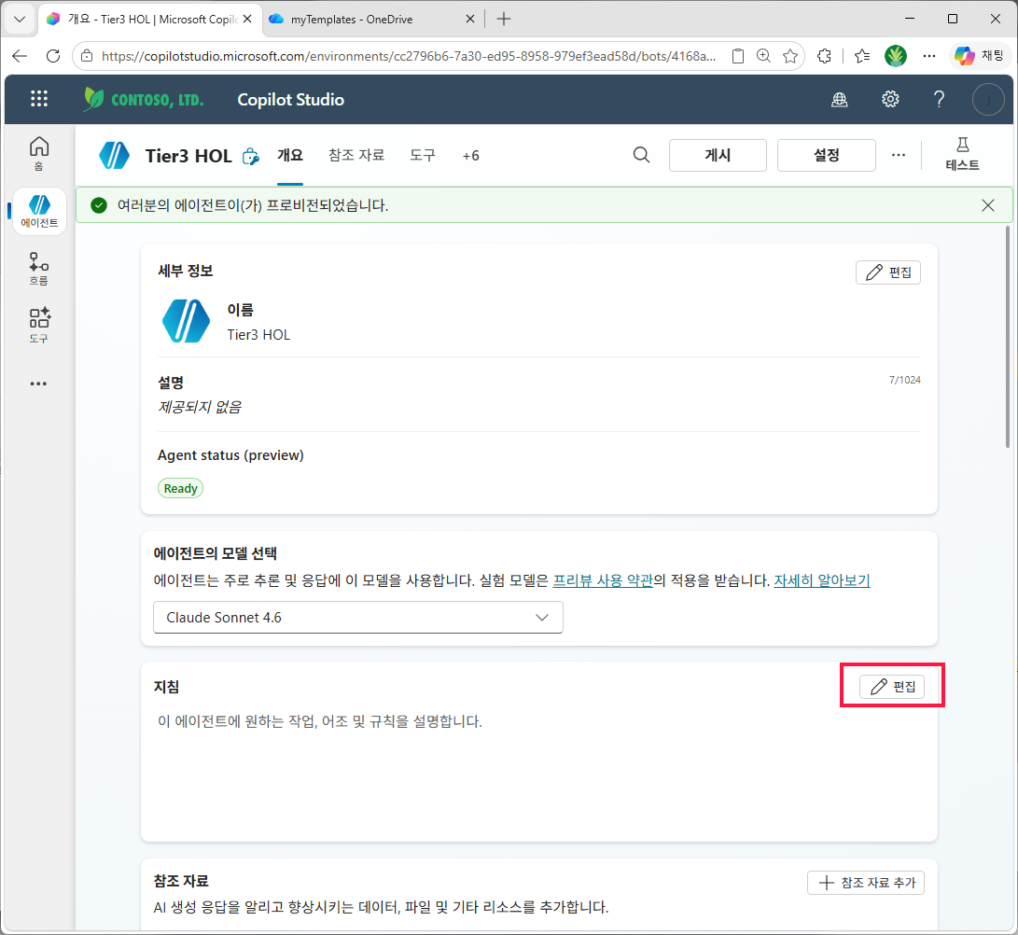Screen dimensions: 1018x935
Task: Click the agent edit icon beside Tier3 HOL title
Action: (251, 157)
